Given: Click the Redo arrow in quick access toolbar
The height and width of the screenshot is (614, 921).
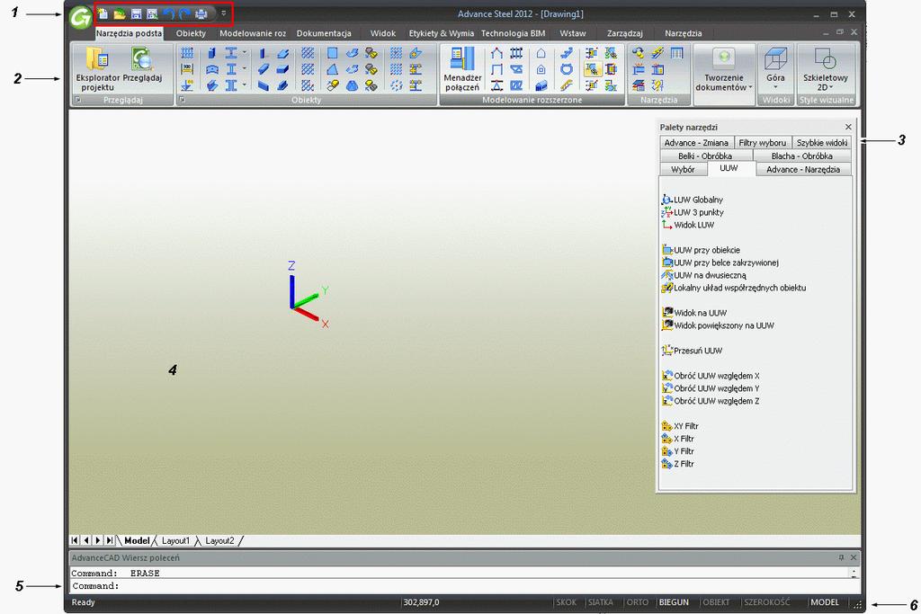Looking at the screenshot, I should coord(184,13).
